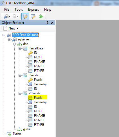
Task: Click the connect data source toolbar icon
Action: 6,17
